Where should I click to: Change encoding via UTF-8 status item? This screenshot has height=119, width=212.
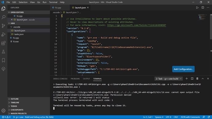[168, 117]
